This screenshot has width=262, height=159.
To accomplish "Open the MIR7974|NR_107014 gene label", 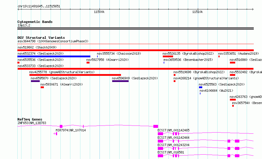I will pyautogui.click(x=71, y=130).
